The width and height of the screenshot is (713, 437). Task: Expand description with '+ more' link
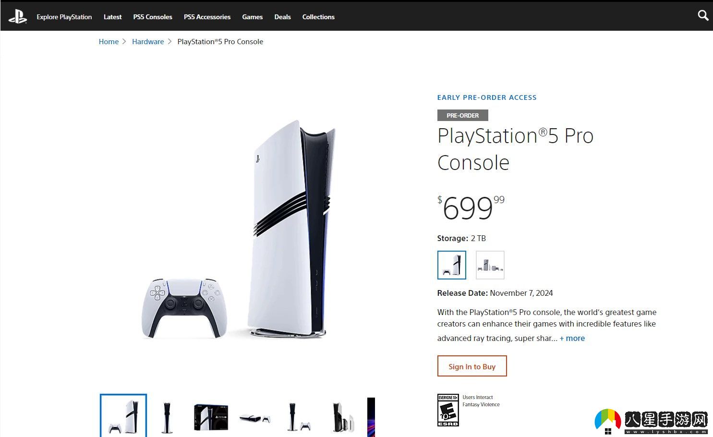572,338
